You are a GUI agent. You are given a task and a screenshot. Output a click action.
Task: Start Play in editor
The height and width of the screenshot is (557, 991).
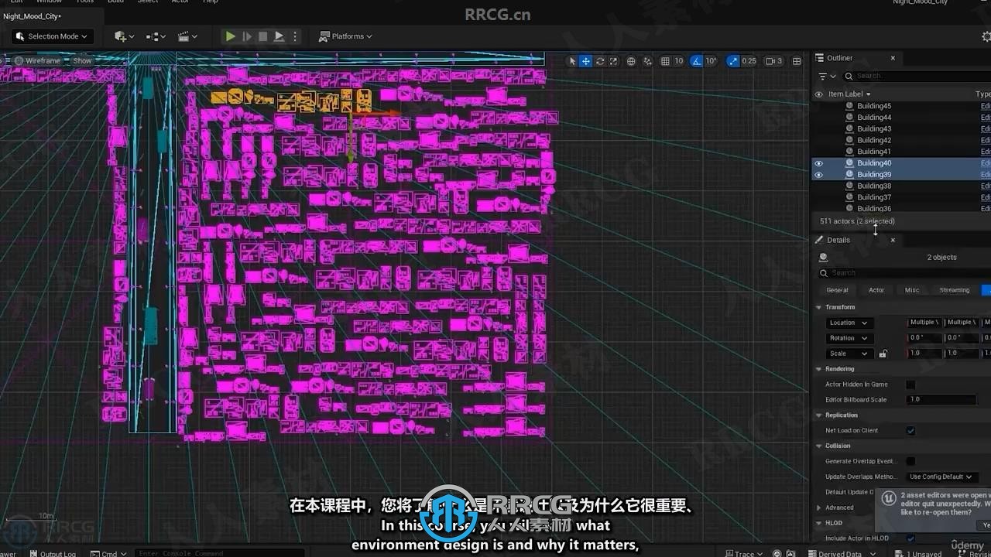tap(230, 36)
